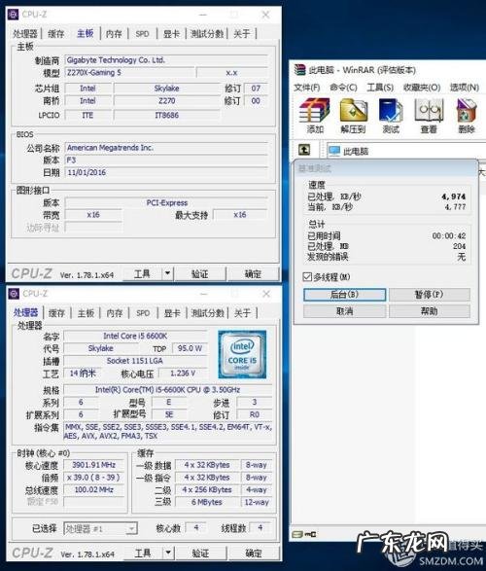Click the Cancel (取消) button in benchmark dialog
The width and height of the screenshot is (486, 571).
click(344, 311)
